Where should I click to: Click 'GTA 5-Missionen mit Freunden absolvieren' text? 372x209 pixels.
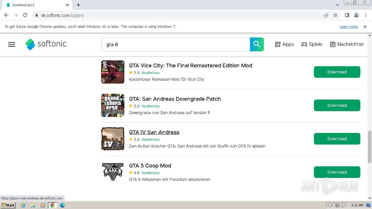(x=169, y=179)
